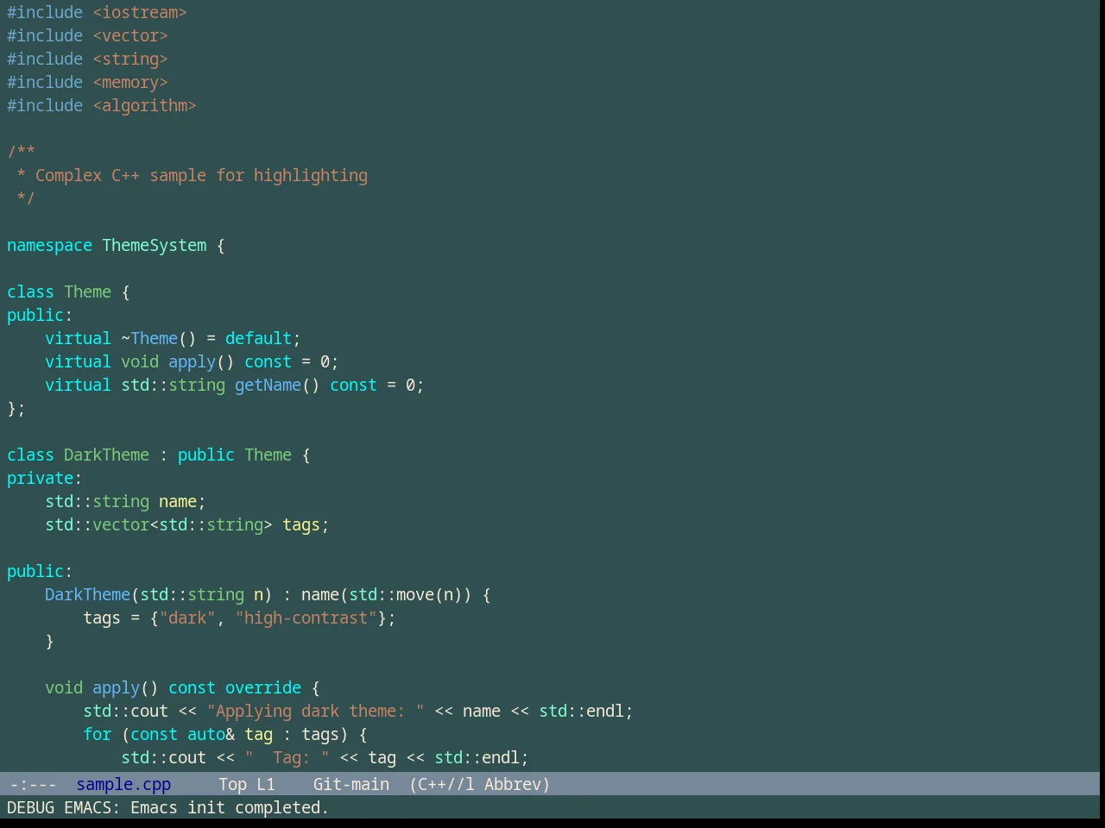Place cursor on '#include <memory>' line
This screenshot has height=828, width=1105.
click(x=87, y=82)
